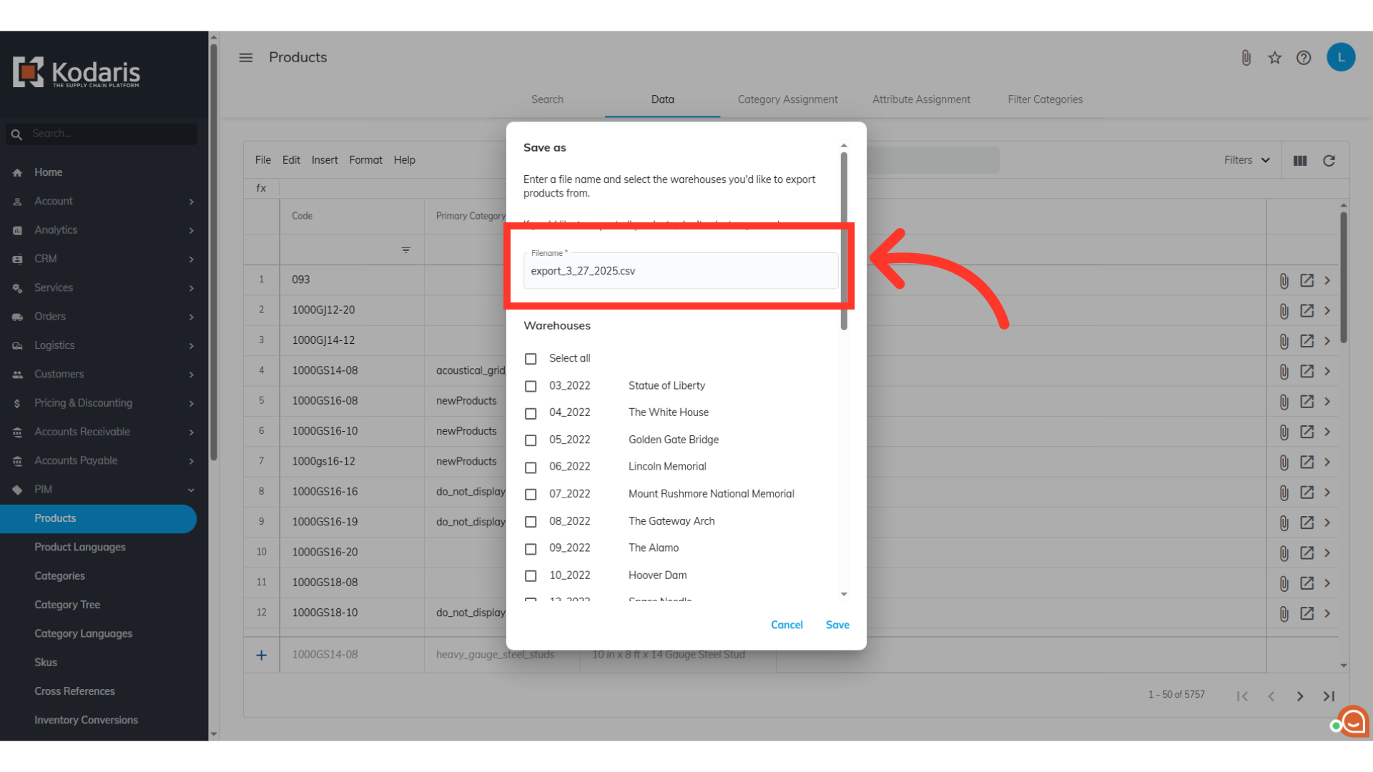Open the Format menu
This screenshot has width=1373, height=772.
click(x=365, y=160)
